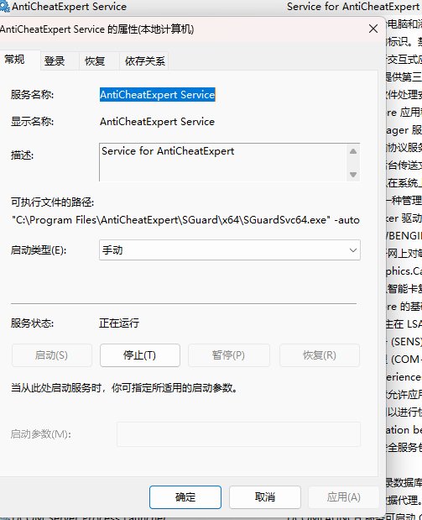The image size is (422, 520).
Task: Expand the 启动类型 dropdown chevron
Action: 353,250
